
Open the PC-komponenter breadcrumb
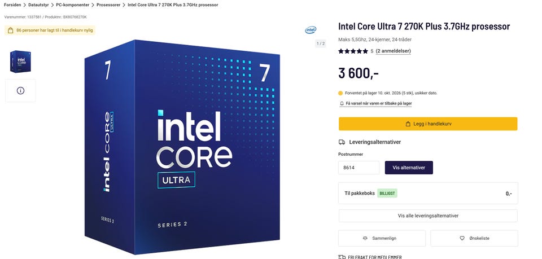73,5
